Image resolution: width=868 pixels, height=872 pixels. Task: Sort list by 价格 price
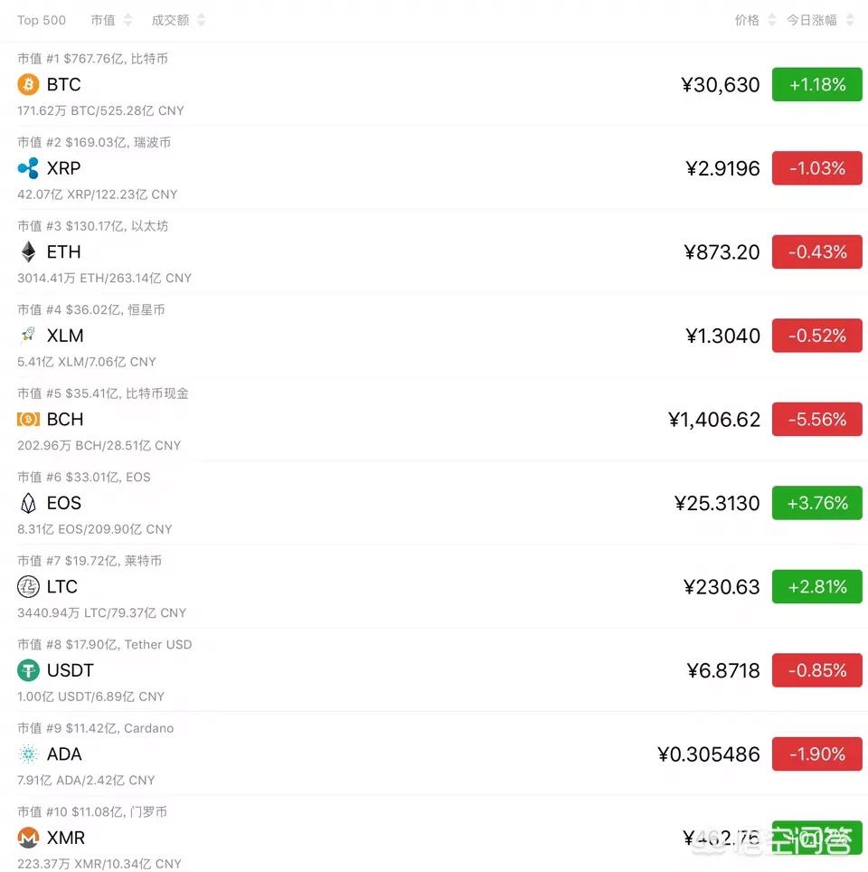click(x=755, y=20)
